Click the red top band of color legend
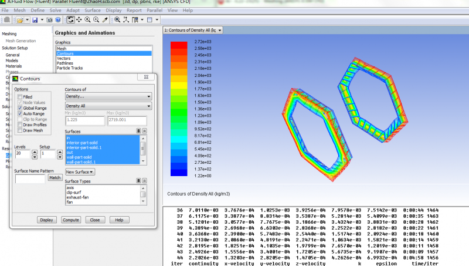The width and height of the screenshot is (469, 266). point(179,45)
